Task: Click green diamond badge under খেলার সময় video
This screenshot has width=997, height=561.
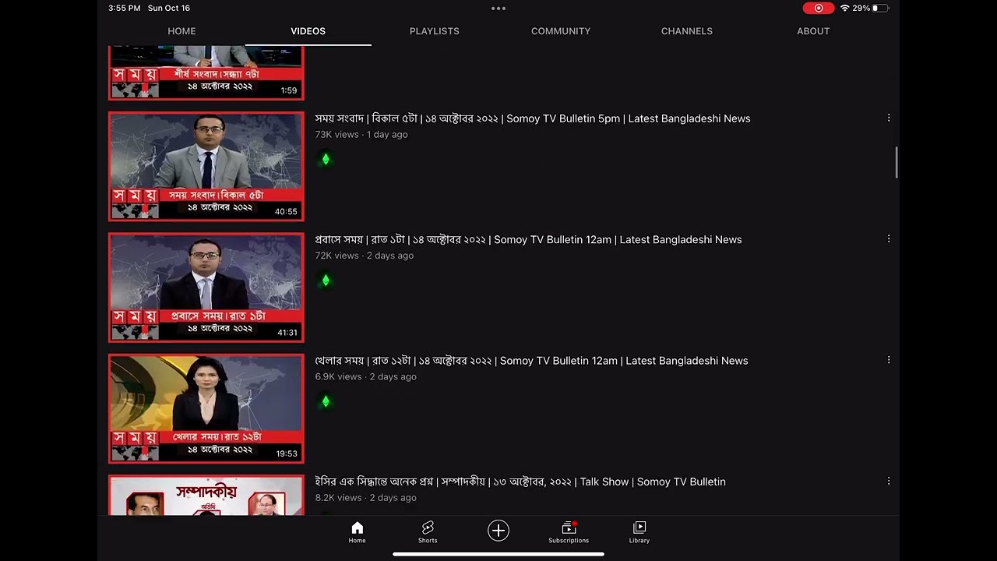Action: click(x=326, y=401)
